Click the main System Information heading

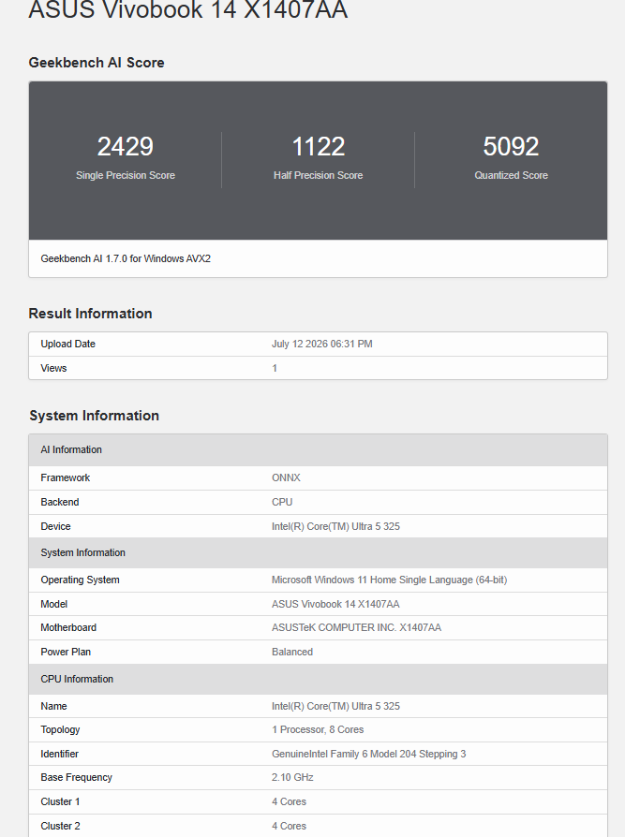[94, 416]
